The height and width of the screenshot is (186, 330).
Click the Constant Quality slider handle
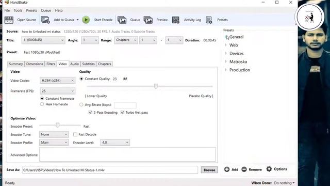tap(156, 86)
